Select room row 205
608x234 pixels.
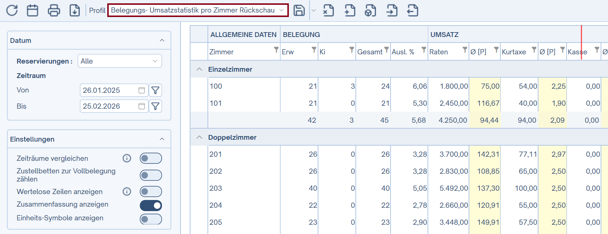click(399, 222)
